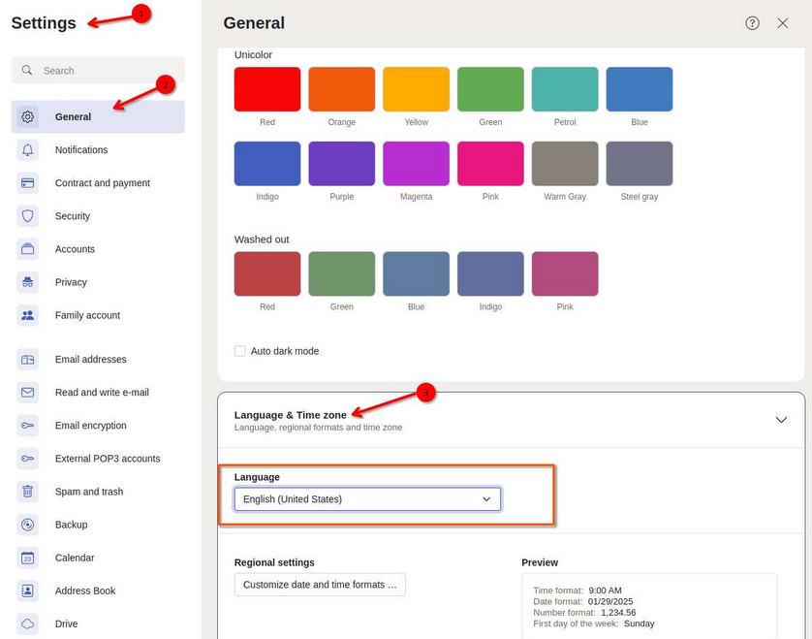Select the Accounts menu item
812x639 pixels.
75,249
